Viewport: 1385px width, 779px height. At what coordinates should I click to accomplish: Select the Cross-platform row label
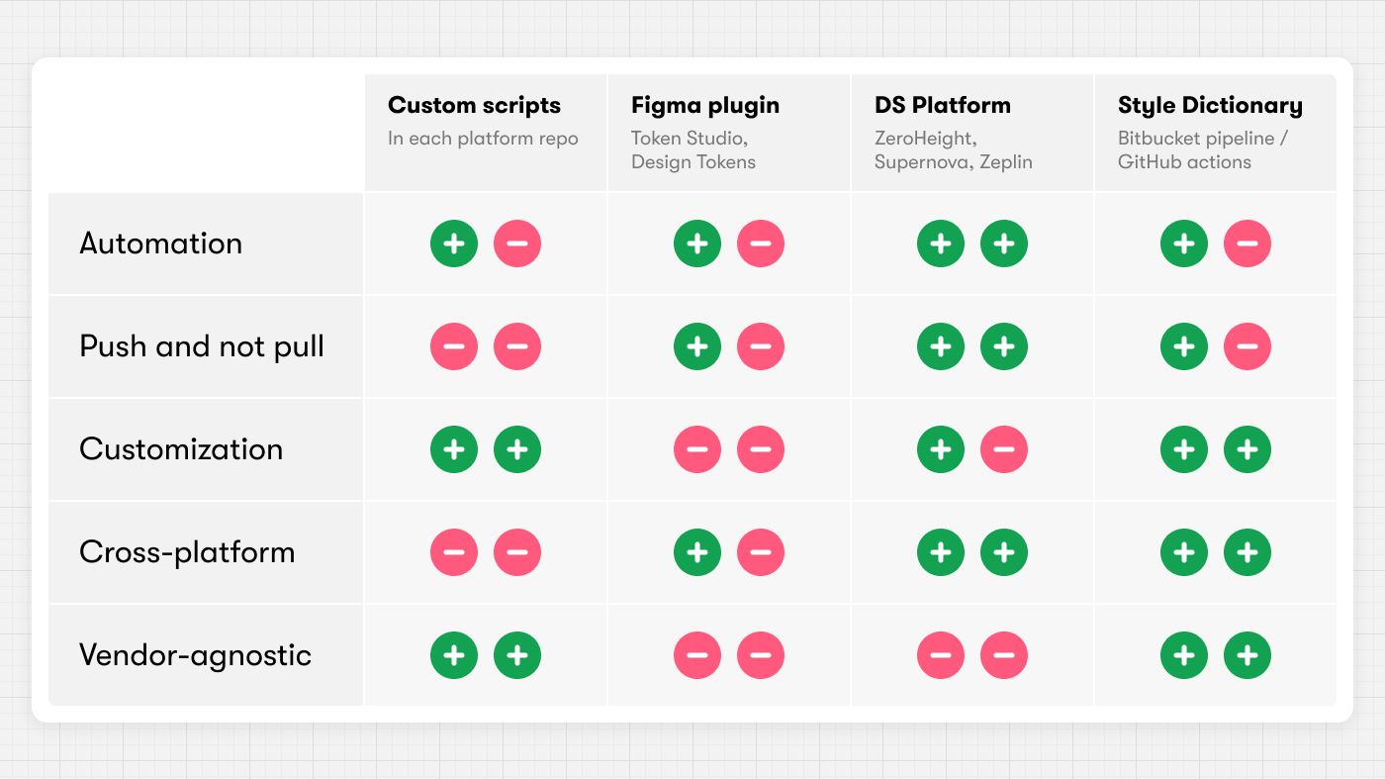[187, 552]
